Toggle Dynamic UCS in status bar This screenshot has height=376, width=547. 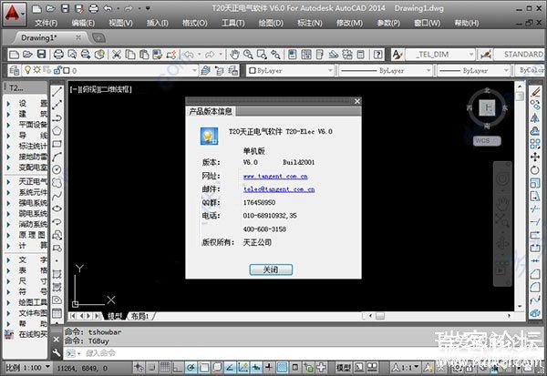click(x=243, y=367)
